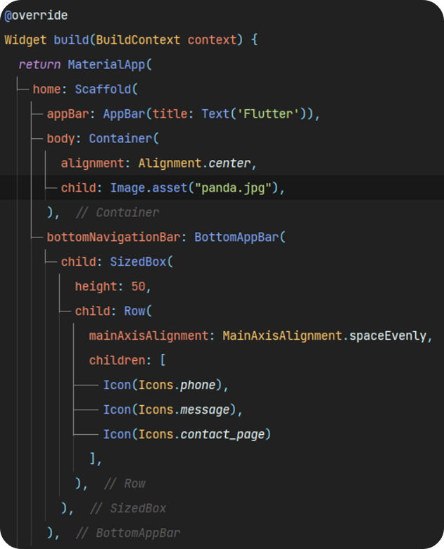Click the italic 'center' constant

tap(229, 164)
